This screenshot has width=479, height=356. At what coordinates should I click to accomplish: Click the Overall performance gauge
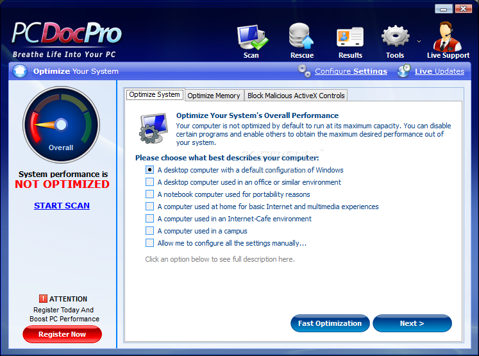(61, 124)
